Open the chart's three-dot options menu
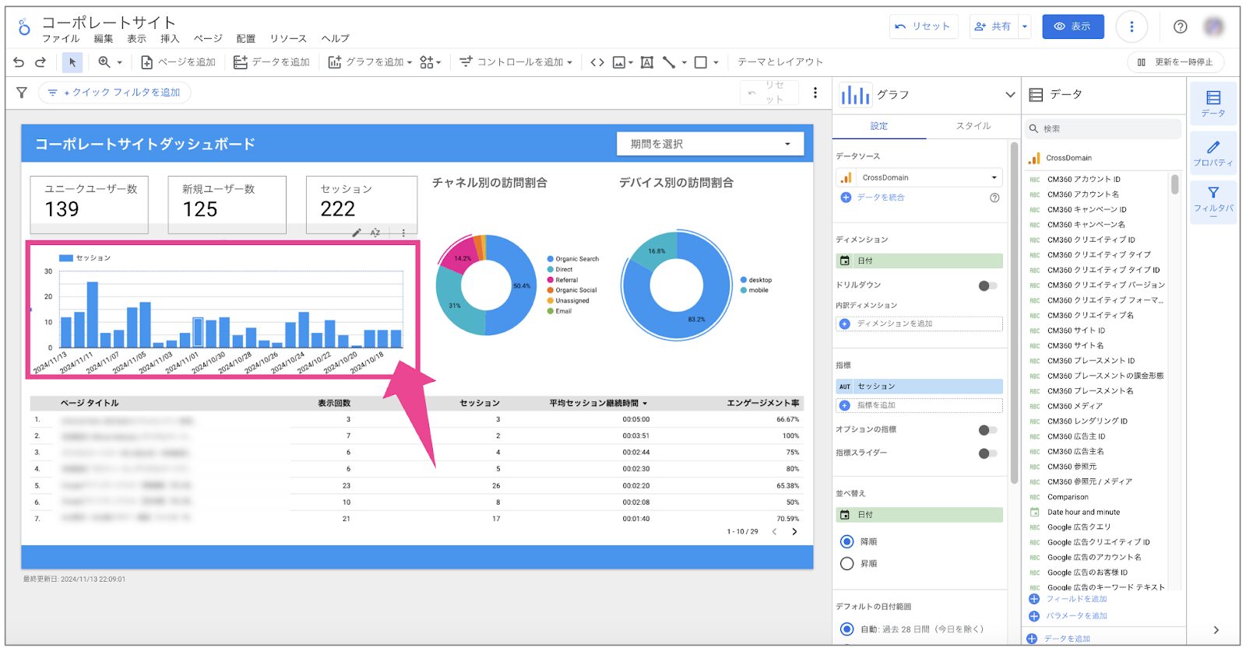The width and height of the screenshot is (1246, 651). (x=403, y=233)
